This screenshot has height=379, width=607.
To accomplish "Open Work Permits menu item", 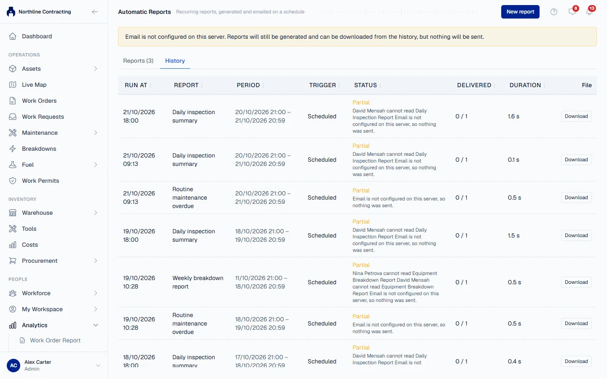I will [x=54, y=181].
